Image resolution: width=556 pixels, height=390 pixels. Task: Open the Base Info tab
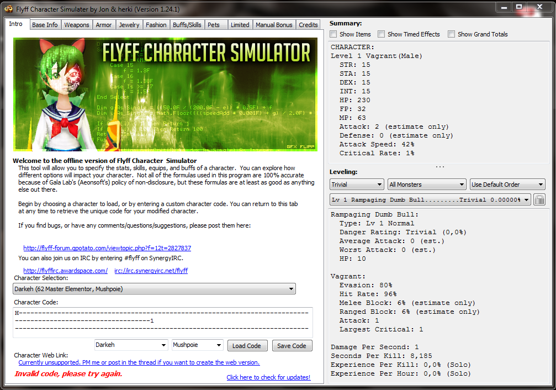click(45, 25)
